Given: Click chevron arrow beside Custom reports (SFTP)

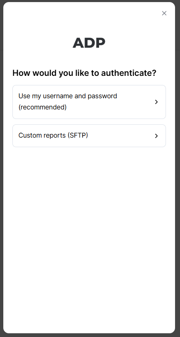Looking at the screenshot, I should 156,136.
